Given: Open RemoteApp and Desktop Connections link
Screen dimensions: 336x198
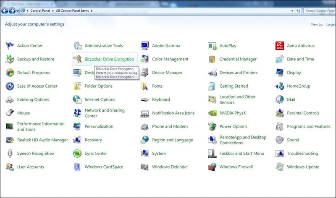Looking at the screenshot, I should click(243, 140).
